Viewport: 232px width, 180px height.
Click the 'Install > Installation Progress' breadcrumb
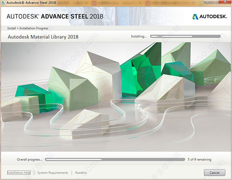click(28, 28)
